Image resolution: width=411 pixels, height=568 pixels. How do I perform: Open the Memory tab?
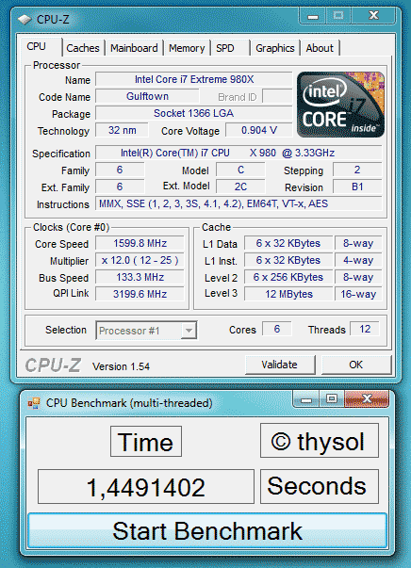pos(187,48)
